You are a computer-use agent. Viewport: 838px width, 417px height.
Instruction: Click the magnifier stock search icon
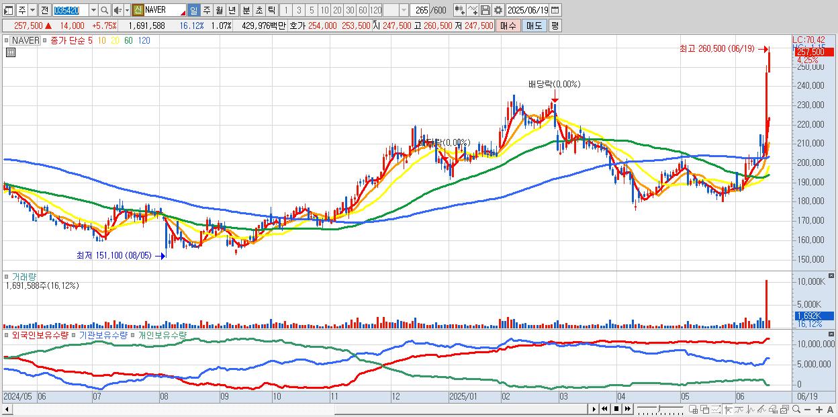point(105,10)
